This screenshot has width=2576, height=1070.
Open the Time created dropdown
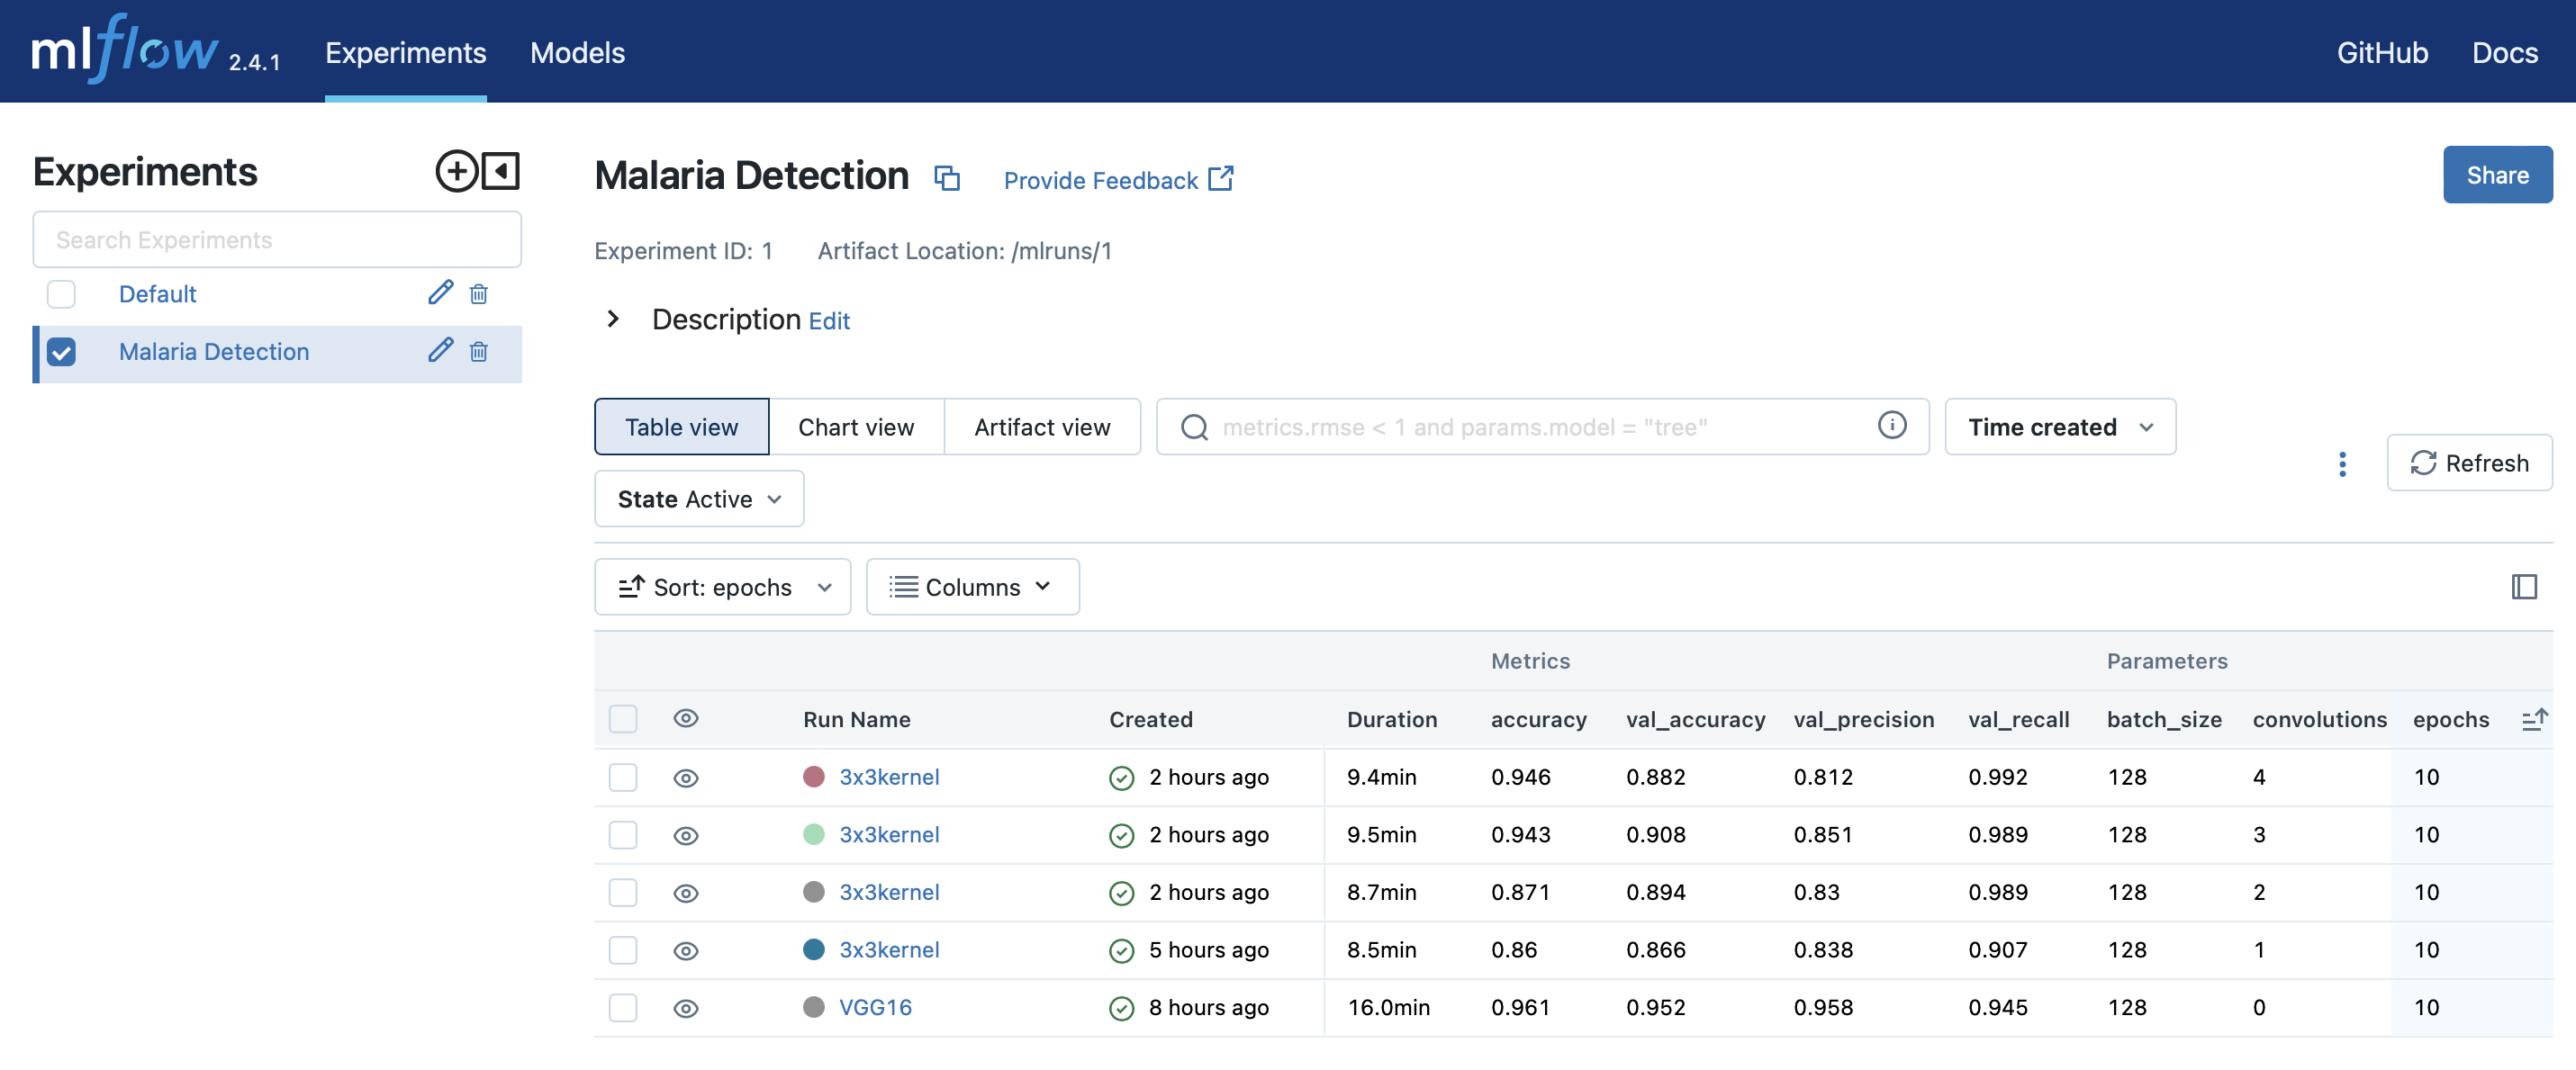(2060, 427)
